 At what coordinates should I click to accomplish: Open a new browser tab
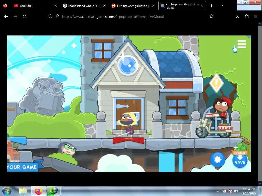pos(211,6)
